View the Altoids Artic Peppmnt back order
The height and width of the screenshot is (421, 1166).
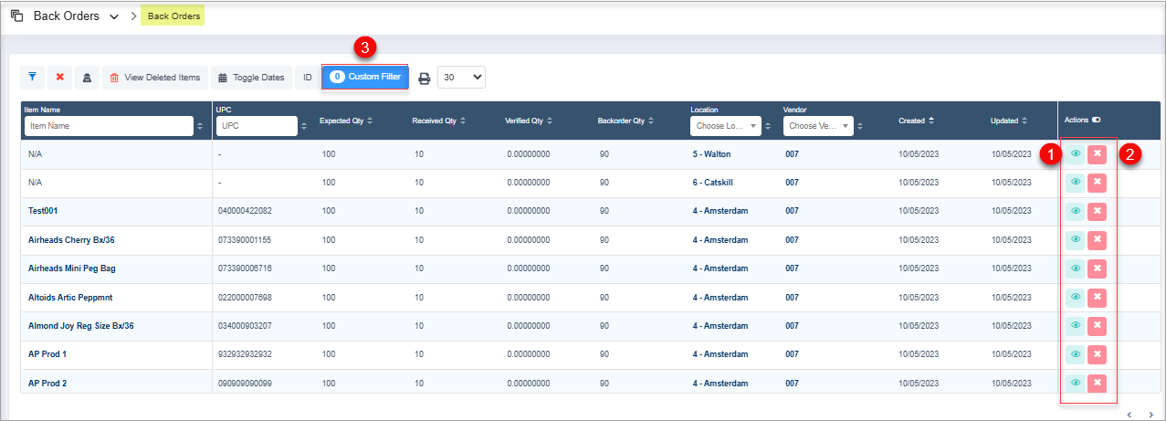pyautogui.click(x=1075, y=297)
